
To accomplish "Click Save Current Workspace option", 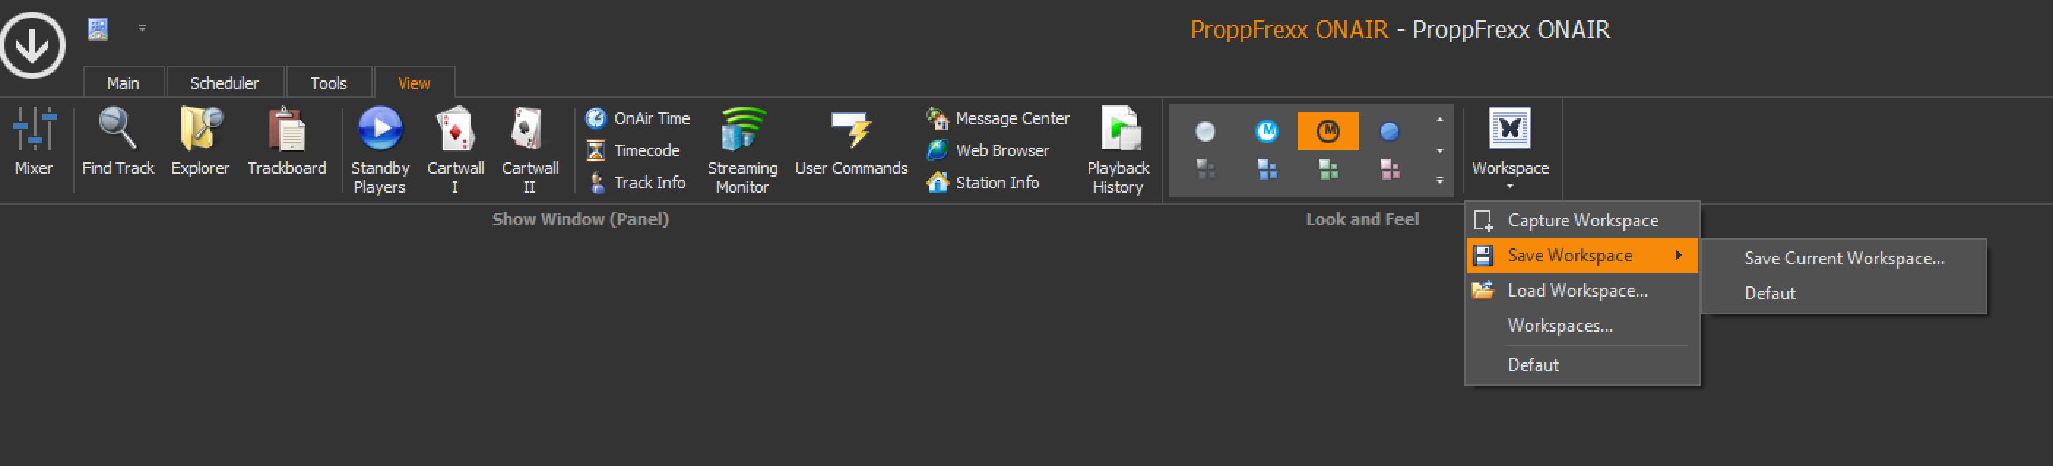I will (x=1843, y=258).
